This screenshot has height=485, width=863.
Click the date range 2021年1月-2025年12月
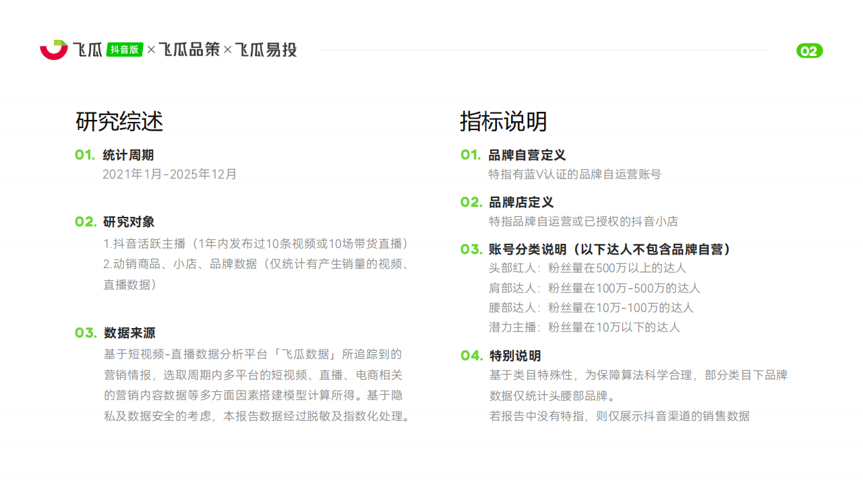169,174
